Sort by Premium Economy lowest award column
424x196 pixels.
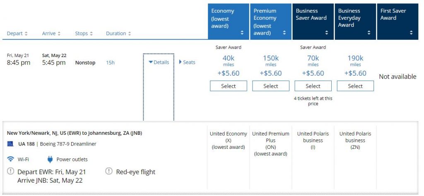[284, 33]
